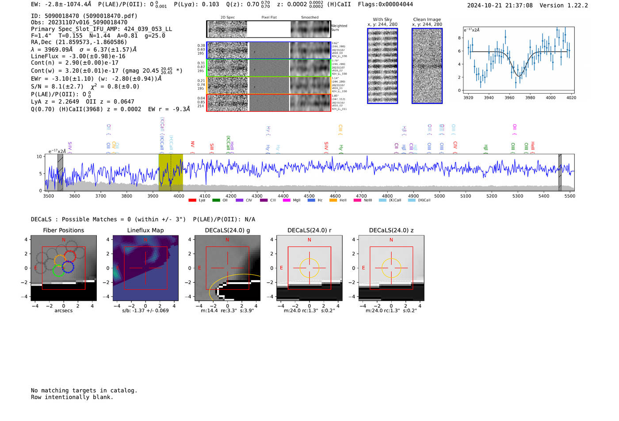Select the red-bordered fiber 2D spectrum row

pos(268,102)
